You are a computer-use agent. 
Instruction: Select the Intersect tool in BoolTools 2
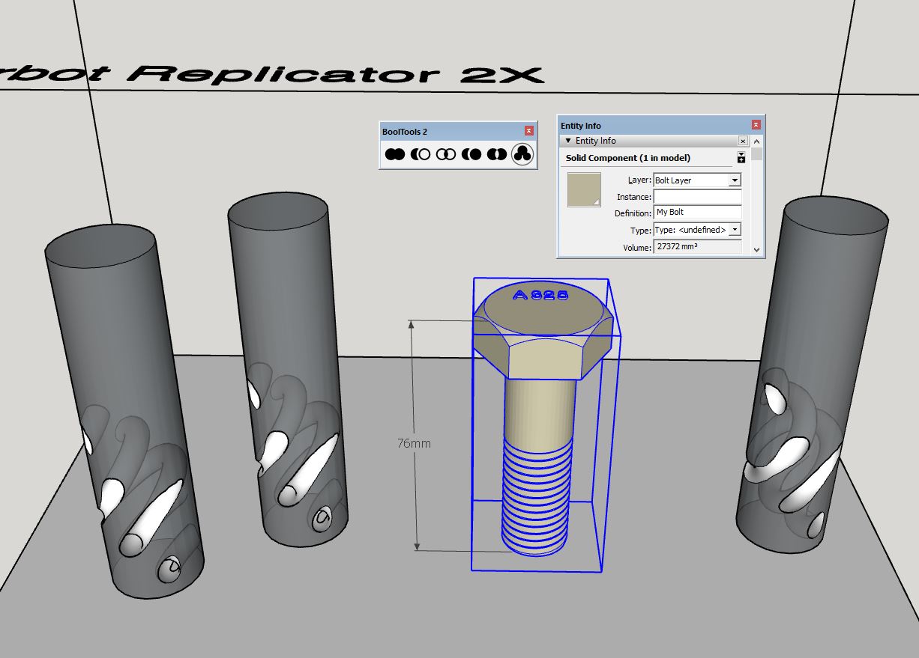pos(446,154)
